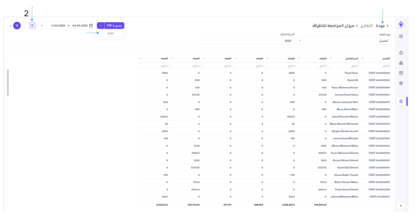Open the نوع الطرف dropdown
Screen dimensions: 415x219
pyautogui.click(x=343, y=41)
